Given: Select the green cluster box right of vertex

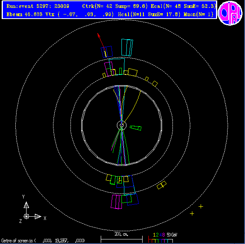Looking at the screenshot, I should (136, 128).
